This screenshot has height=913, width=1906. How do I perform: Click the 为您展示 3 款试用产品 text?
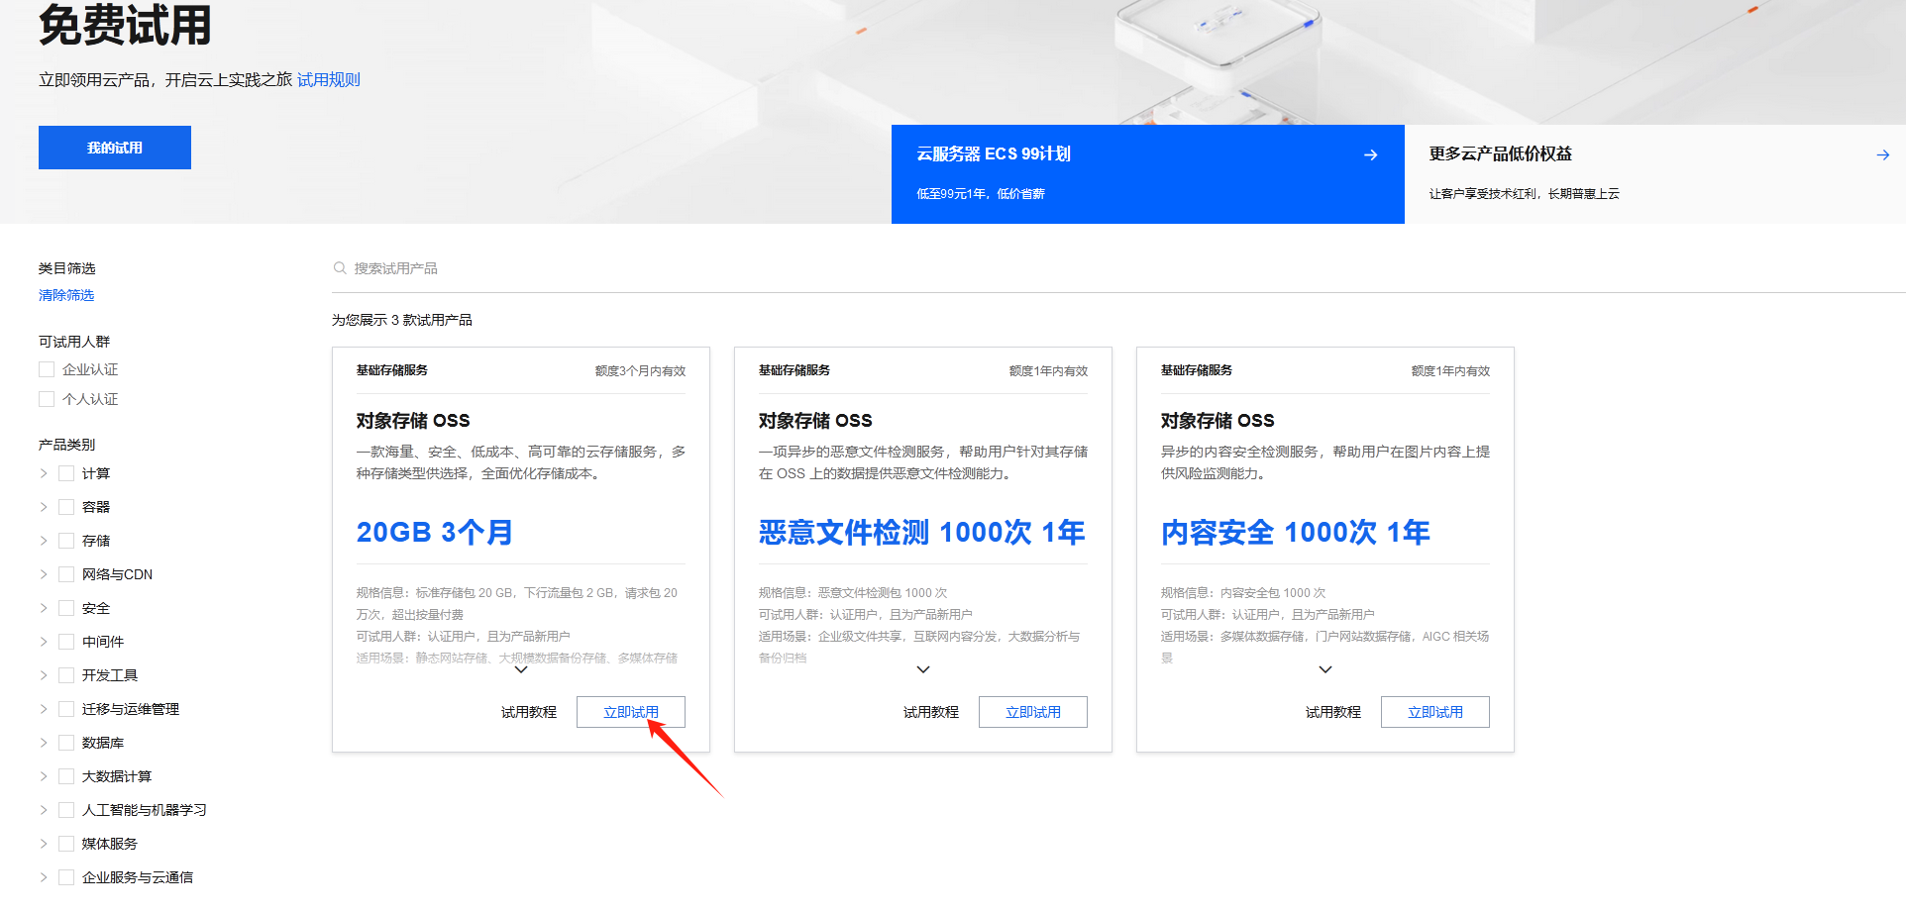(402, 320)
